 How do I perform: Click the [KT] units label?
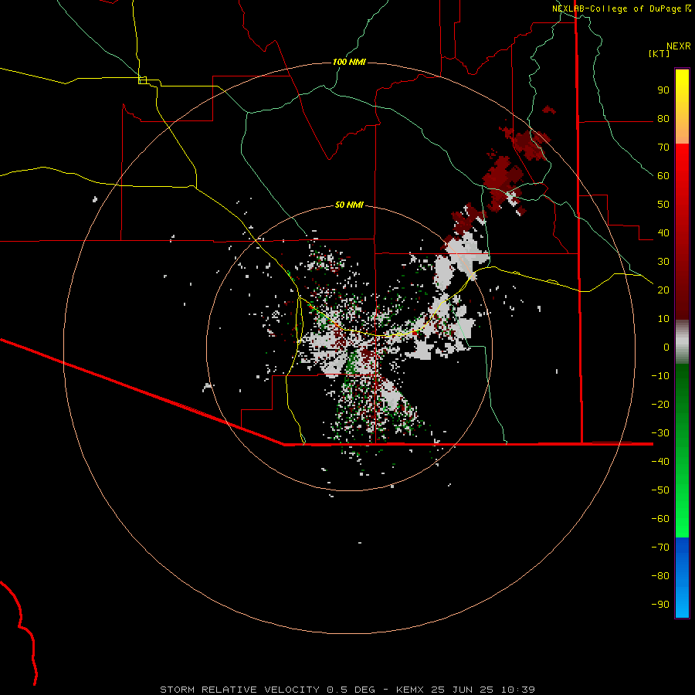tap(659, 53)
